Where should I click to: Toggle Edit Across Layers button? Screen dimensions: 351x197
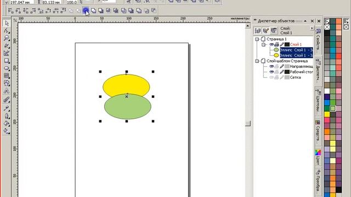266,31
